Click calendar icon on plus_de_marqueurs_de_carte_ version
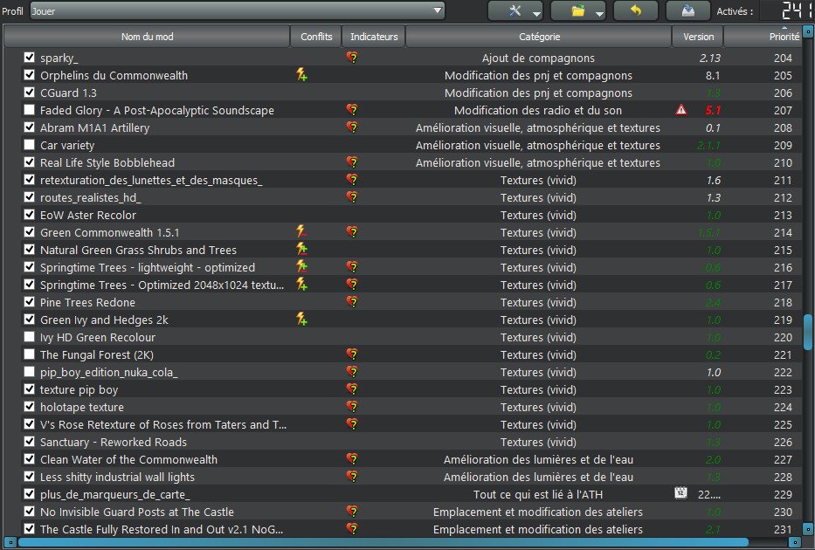This screenshot has width=815, height=550. [680, 492]
